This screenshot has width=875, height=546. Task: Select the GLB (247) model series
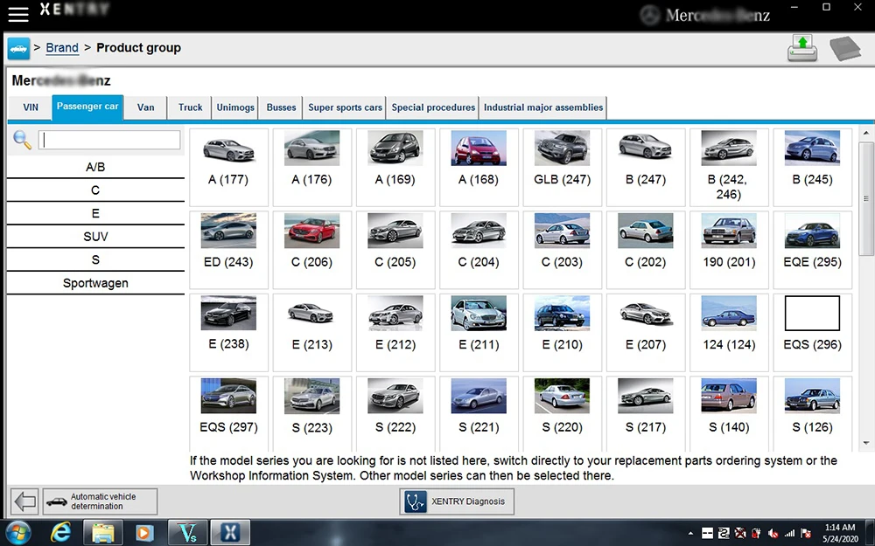coord(562,167)
